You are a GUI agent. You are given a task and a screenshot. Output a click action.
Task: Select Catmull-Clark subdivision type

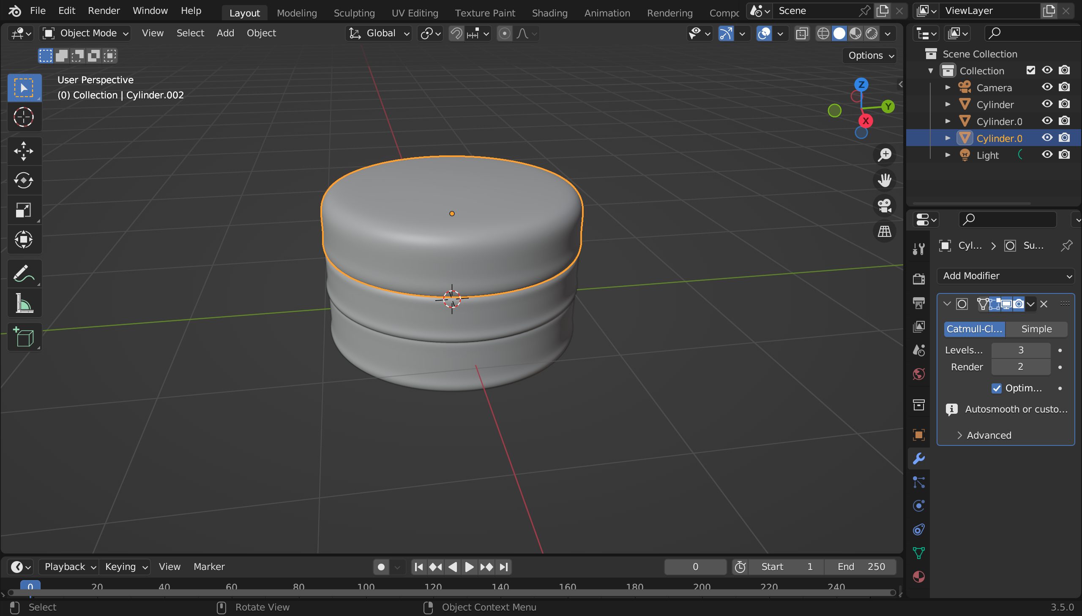975,329
